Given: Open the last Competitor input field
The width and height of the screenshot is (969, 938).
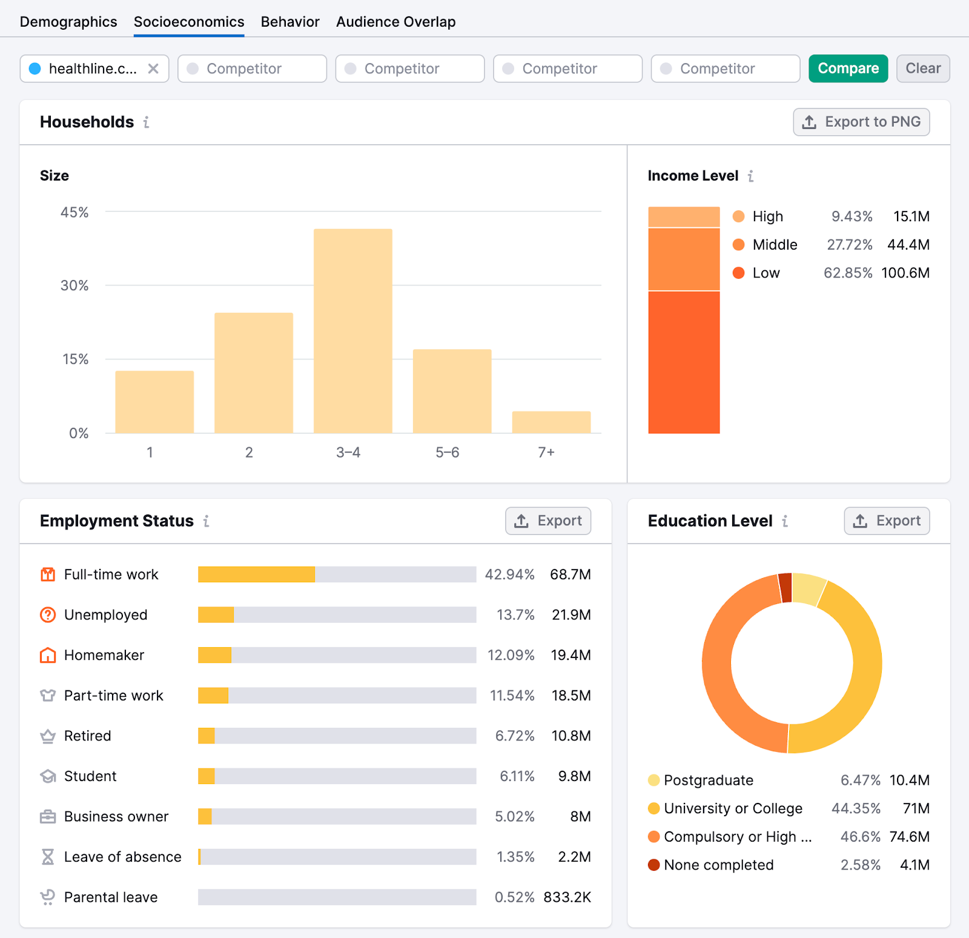Looking at the screenshot, I should (725, 68).
